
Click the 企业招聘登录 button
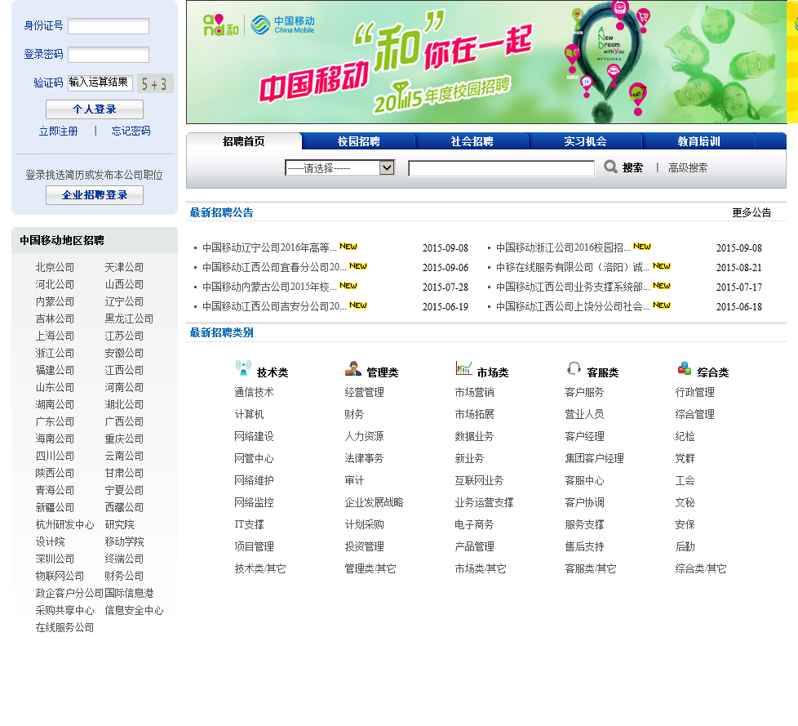point(95,195)
